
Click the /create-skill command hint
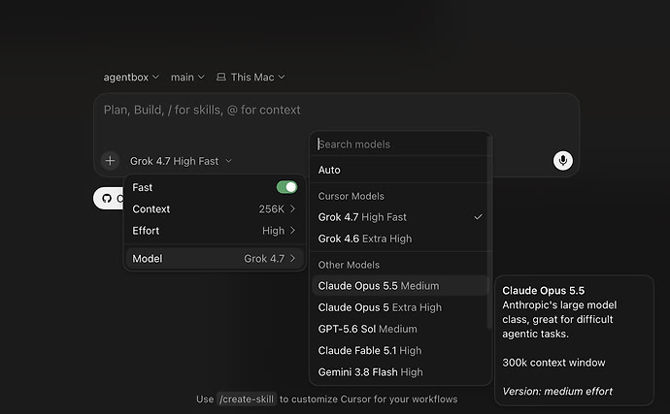pyautogui.click(x=247, y=399)
